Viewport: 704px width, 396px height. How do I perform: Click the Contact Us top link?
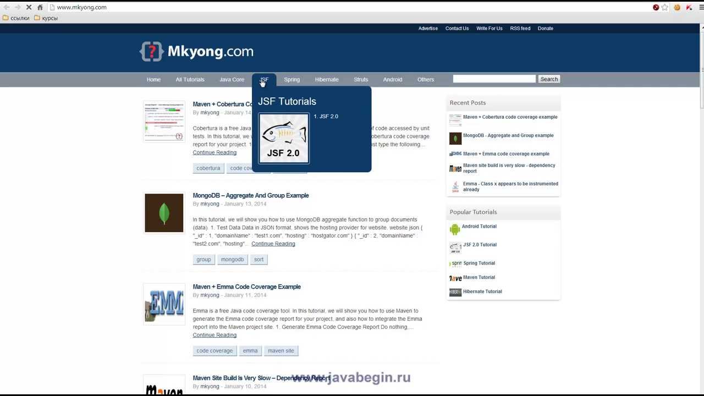point(457,29)
